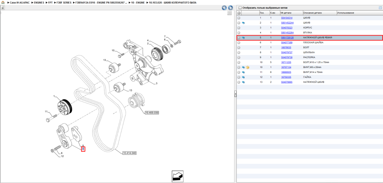Add part 504078323 КОРПУС with plus icon
The image size is (383, 183).
[239, 28]
